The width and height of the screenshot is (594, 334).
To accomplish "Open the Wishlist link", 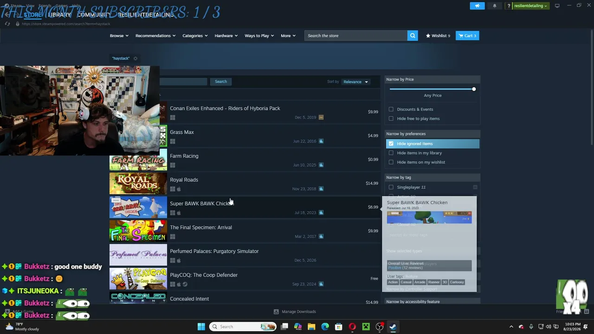I will 438,36.
